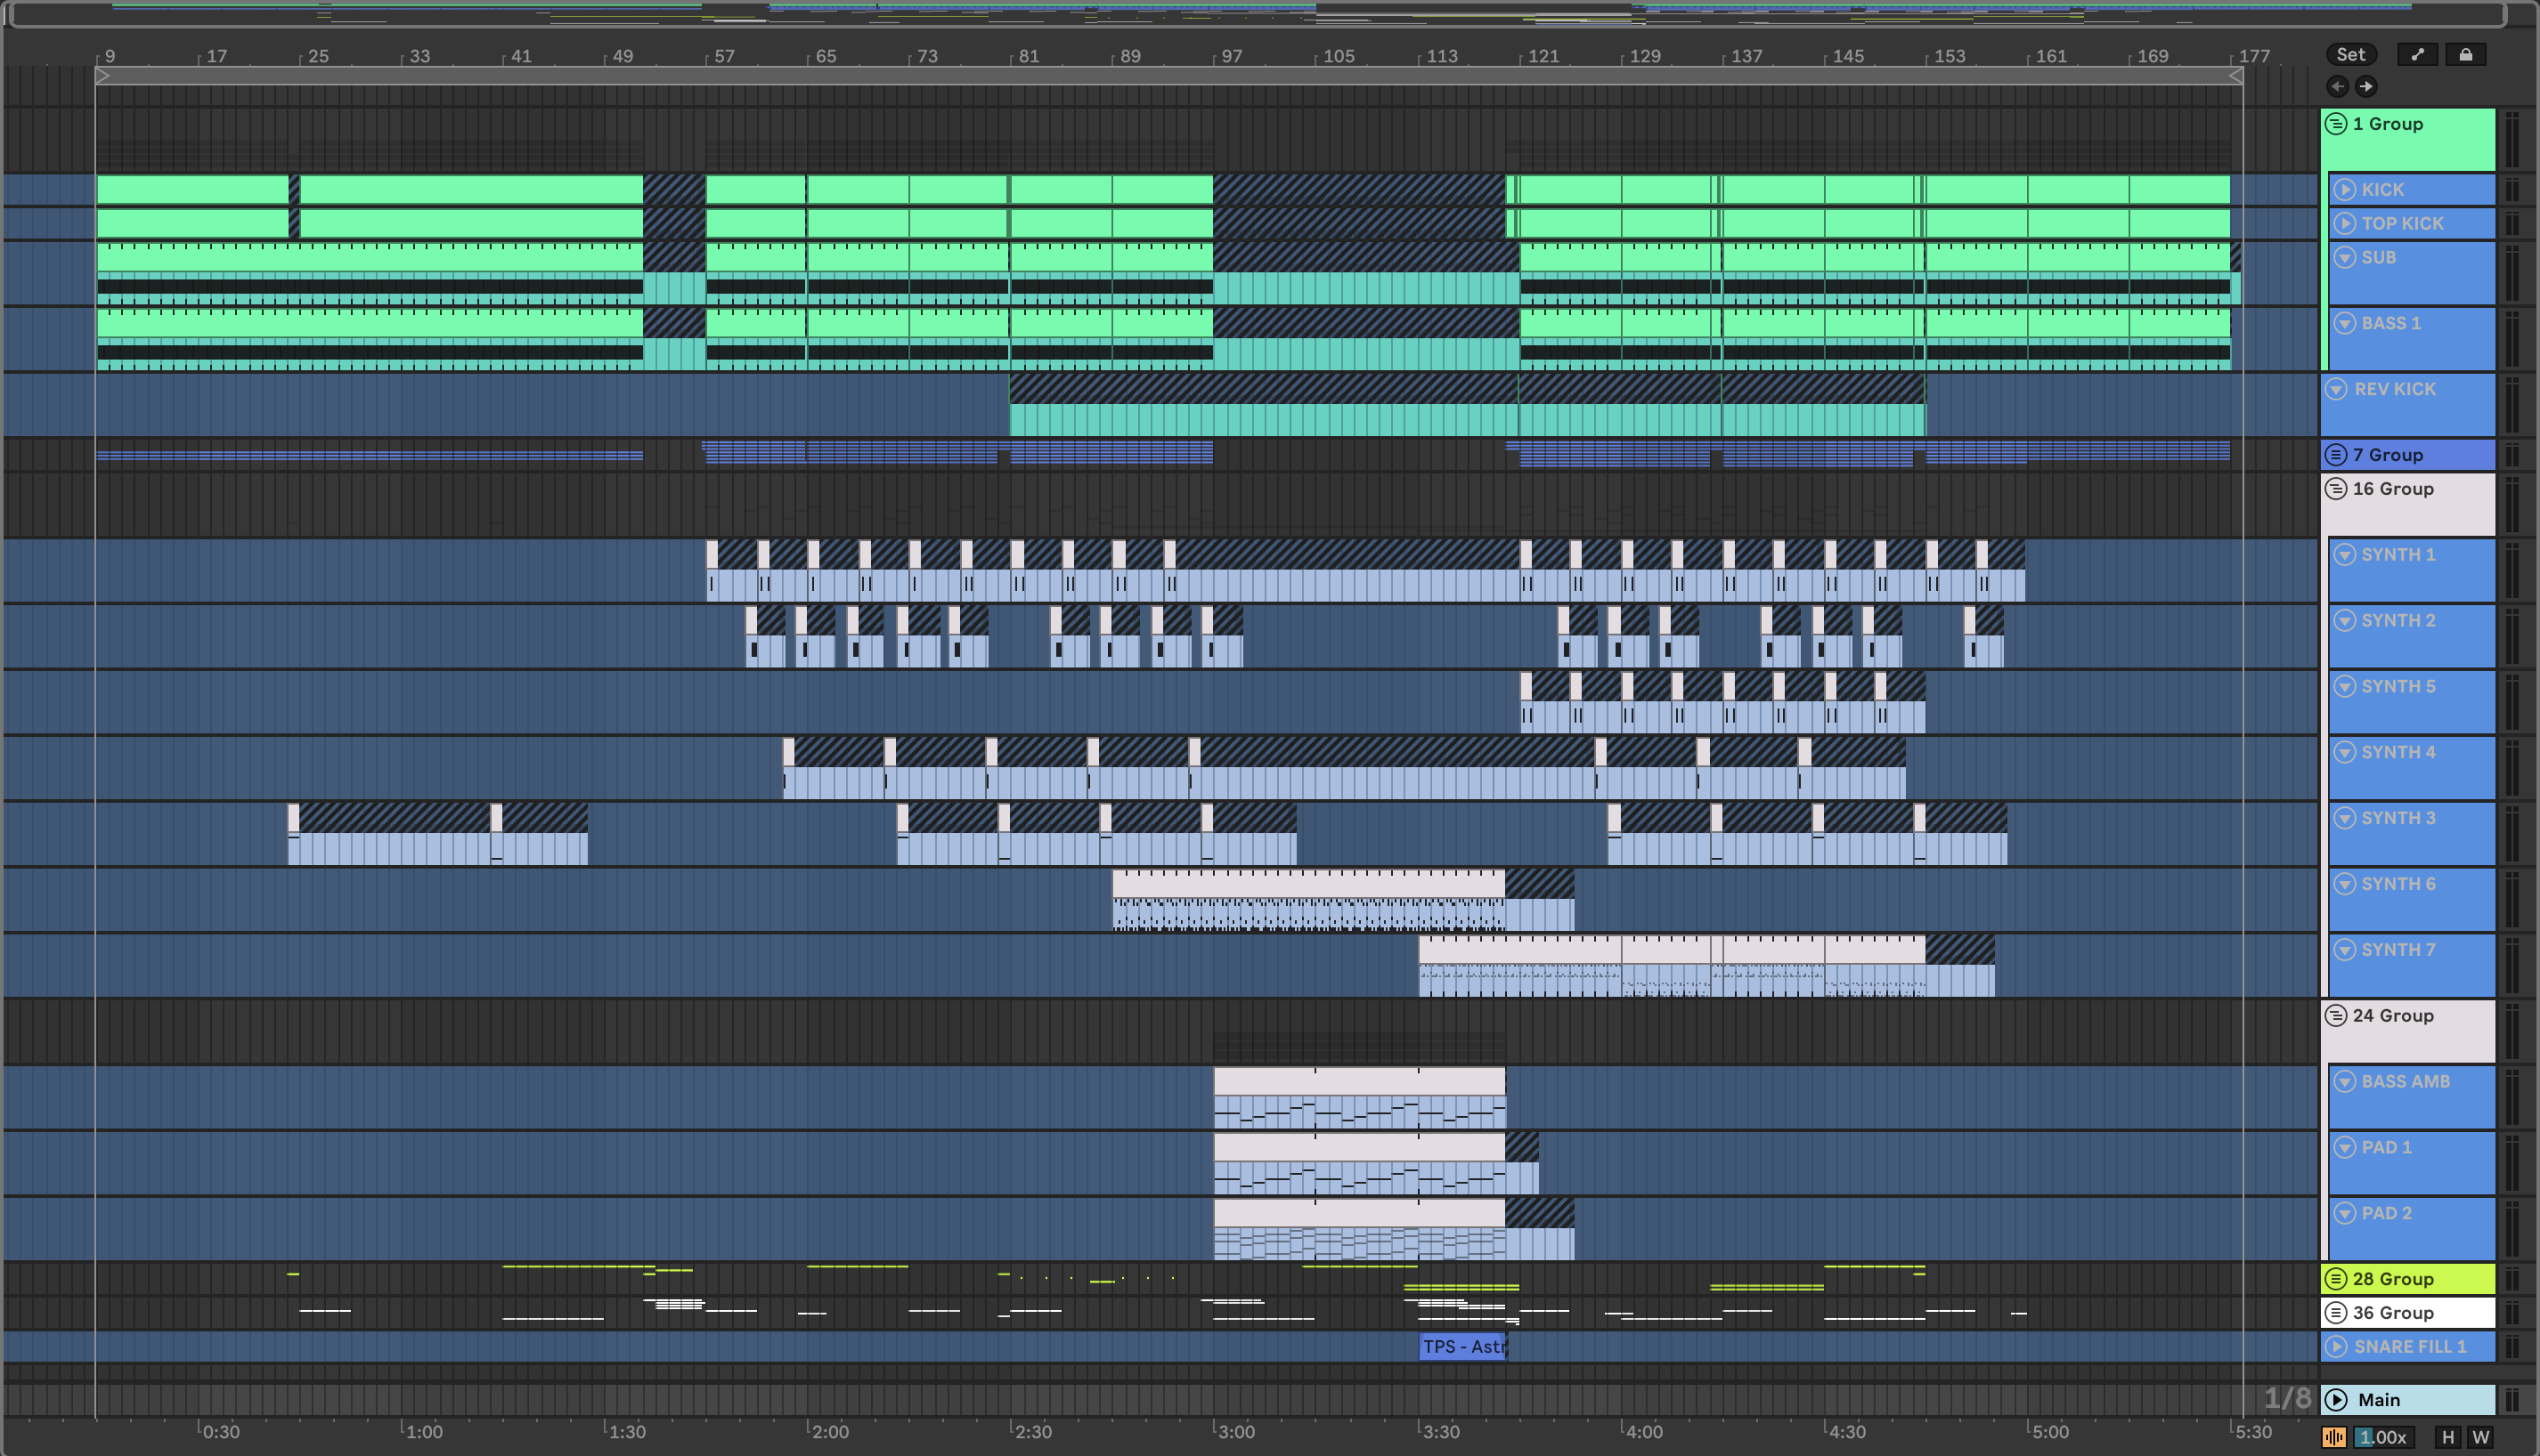Select the SYNTH 6 track title
The height and width of the screenshot is (1456, 2540).
pos(2398,885)
